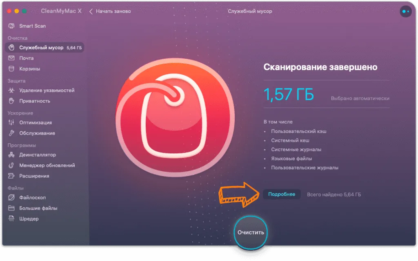Click the Всего найдено 5,64 ГБ text

334,195
